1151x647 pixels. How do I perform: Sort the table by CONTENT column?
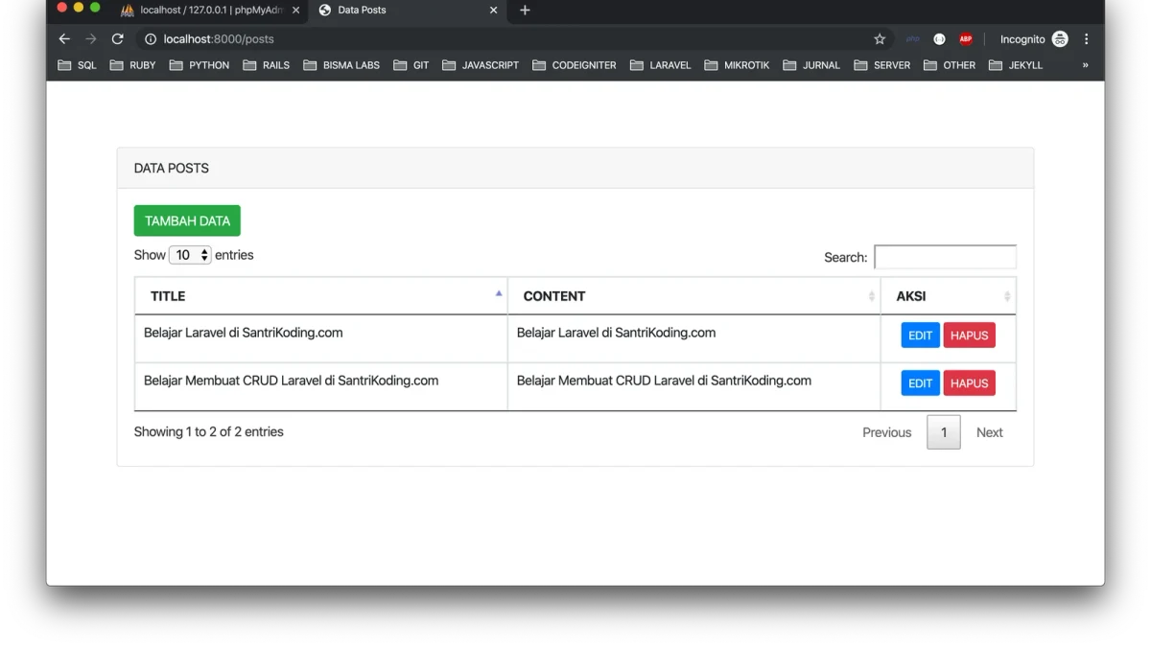click(693, 296)
